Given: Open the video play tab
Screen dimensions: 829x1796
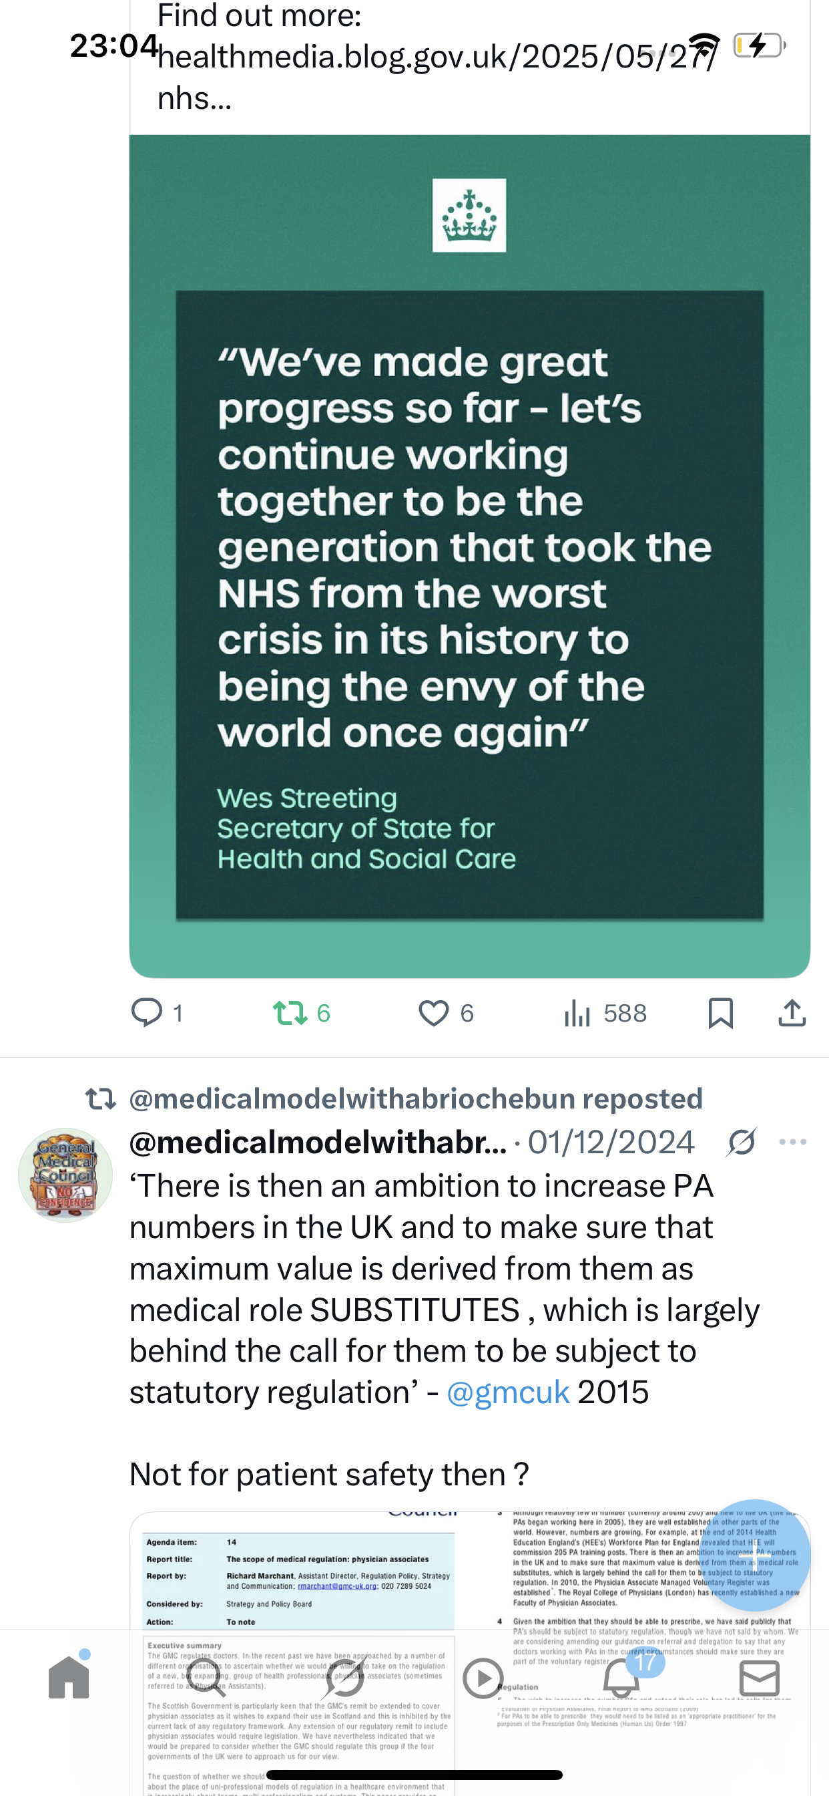Looking at the screenshot, I should (x=483, y=1678).
